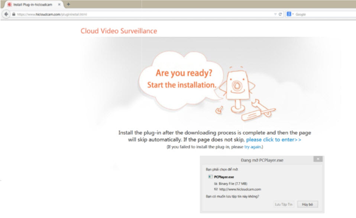Open the search engine selection dropdown
The height and width of the screenshot is (218, 356).
[x=292, y=14]
